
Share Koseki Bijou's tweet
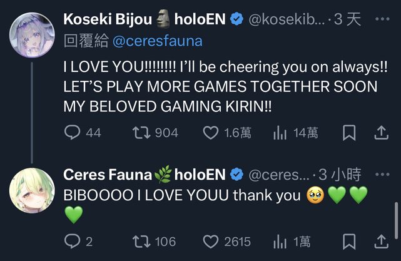(x=381, y=133)
